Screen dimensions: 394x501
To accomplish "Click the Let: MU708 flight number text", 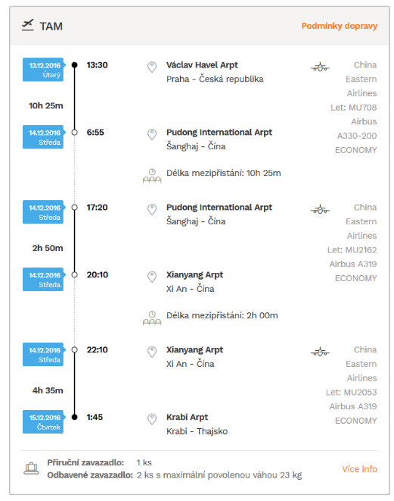I will click(353, 108).
